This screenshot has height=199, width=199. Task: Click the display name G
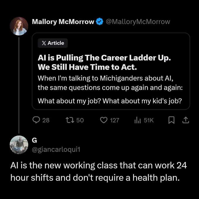[x=35, y=140]
